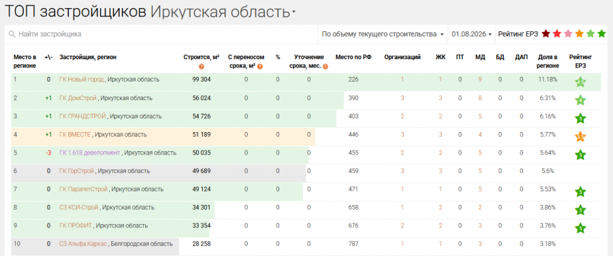Click ЕРЗ rating star for ГК Новый город

click(x=580, y=82)
